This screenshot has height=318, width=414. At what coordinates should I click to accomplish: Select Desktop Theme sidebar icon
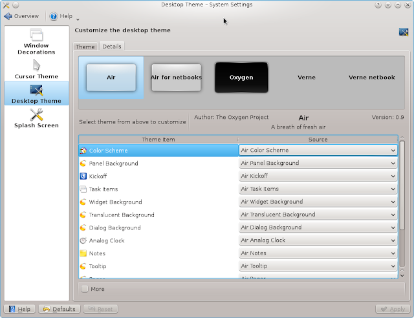pyautogui.click(x=36, y=90)
